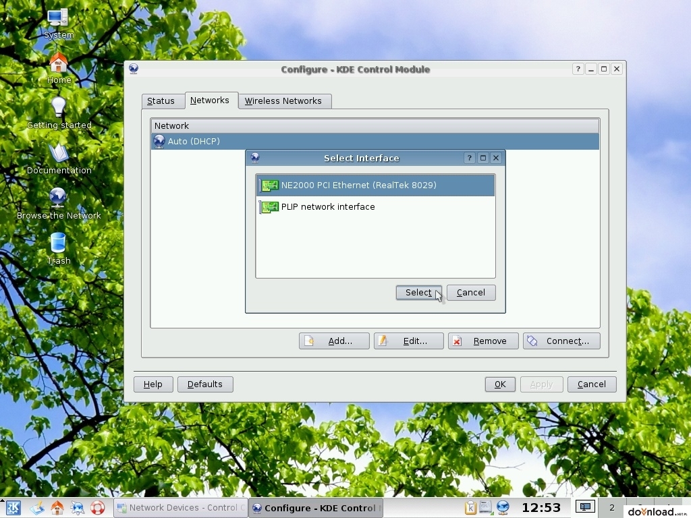
Task: Minimize the Configure window
Action: coord(591,69)
